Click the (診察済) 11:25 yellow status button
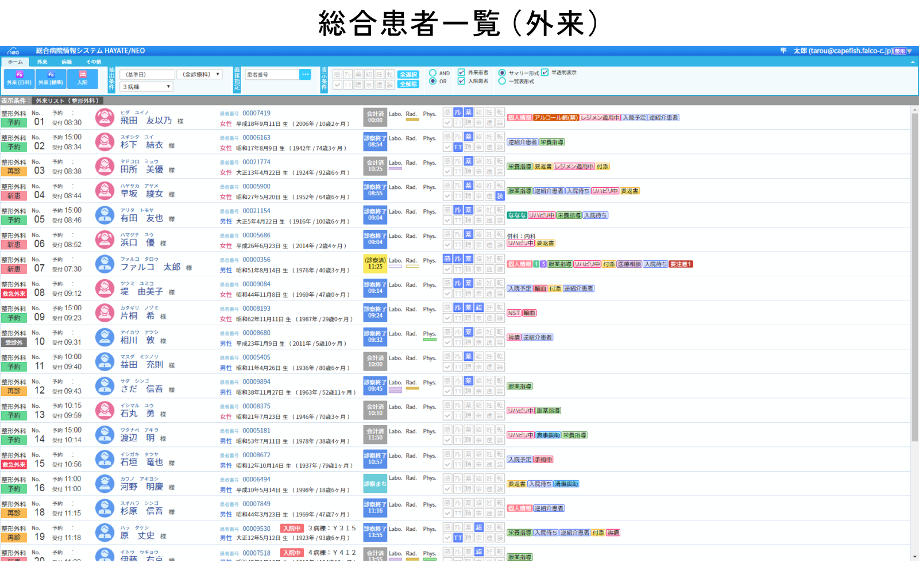The image size is (919, 563). tap(375, 264)
